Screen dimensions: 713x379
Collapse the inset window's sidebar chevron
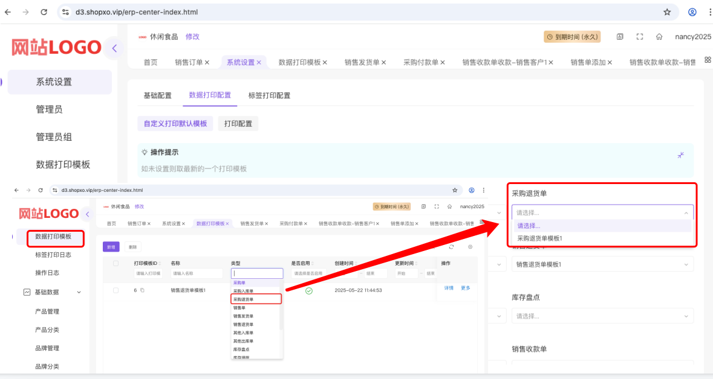[87, 214]
